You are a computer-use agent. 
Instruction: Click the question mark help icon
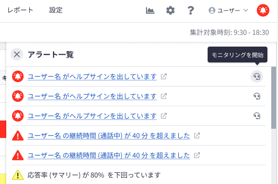click(x=191, y=11)
